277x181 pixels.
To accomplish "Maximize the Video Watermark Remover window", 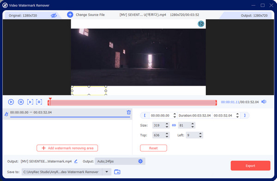I will point(263,5).
